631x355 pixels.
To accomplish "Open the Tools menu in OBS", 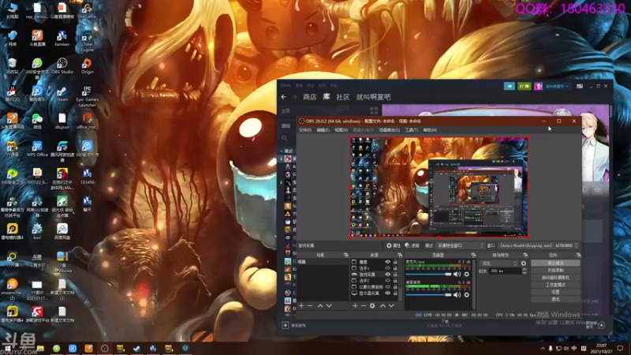I will click(411, 130).
